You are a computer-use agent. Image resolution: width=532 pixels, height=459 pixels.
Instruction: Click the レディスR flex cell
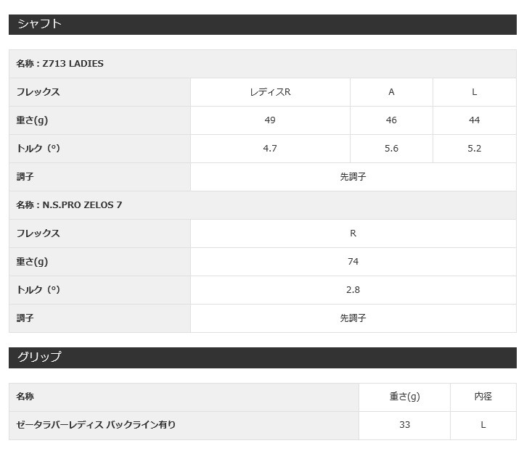270,92
